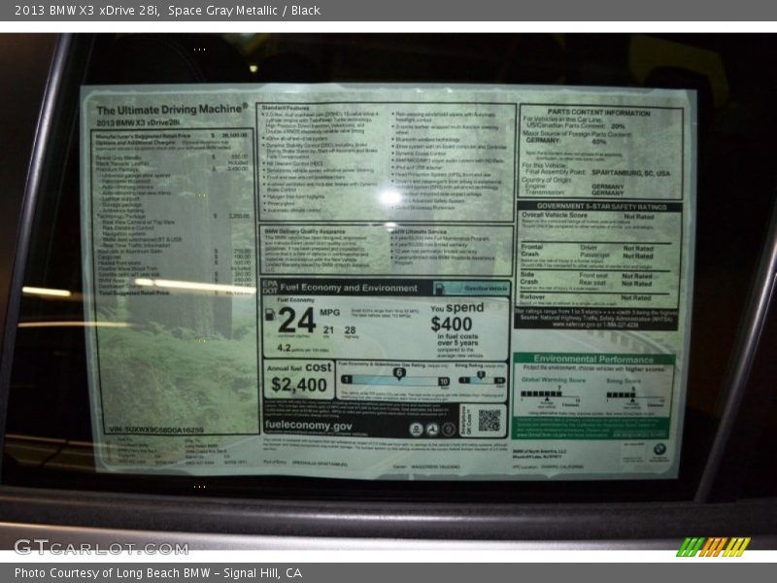This screenshot has width=777, height=583.
Task: Click the PARTS CONTENT INFORMATION heading
Action: 598,113
